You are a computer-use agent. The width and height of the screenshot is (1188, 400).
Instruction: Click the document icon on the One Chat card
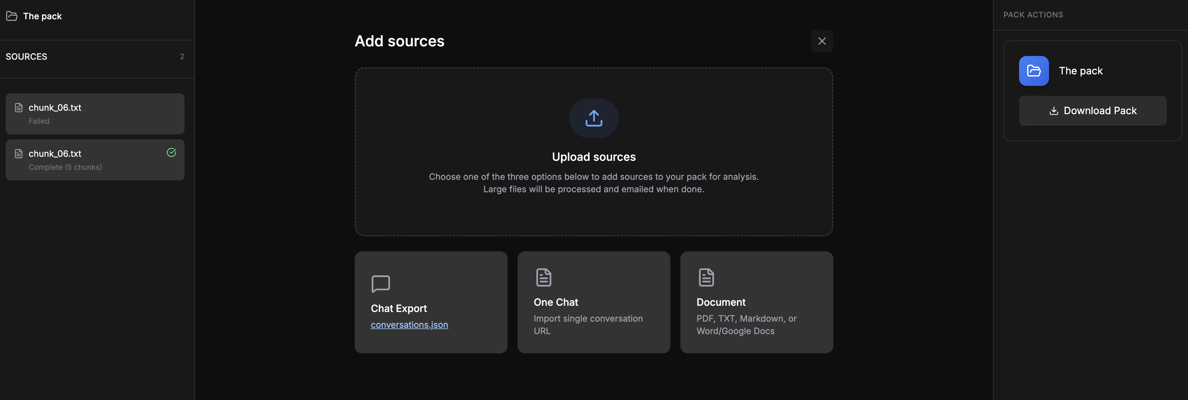(x=543, y=277)
